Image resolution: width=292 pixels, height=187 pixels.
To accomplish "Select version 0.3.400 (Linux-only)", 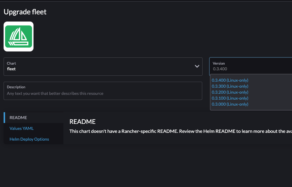I will [x=230, y=80].
